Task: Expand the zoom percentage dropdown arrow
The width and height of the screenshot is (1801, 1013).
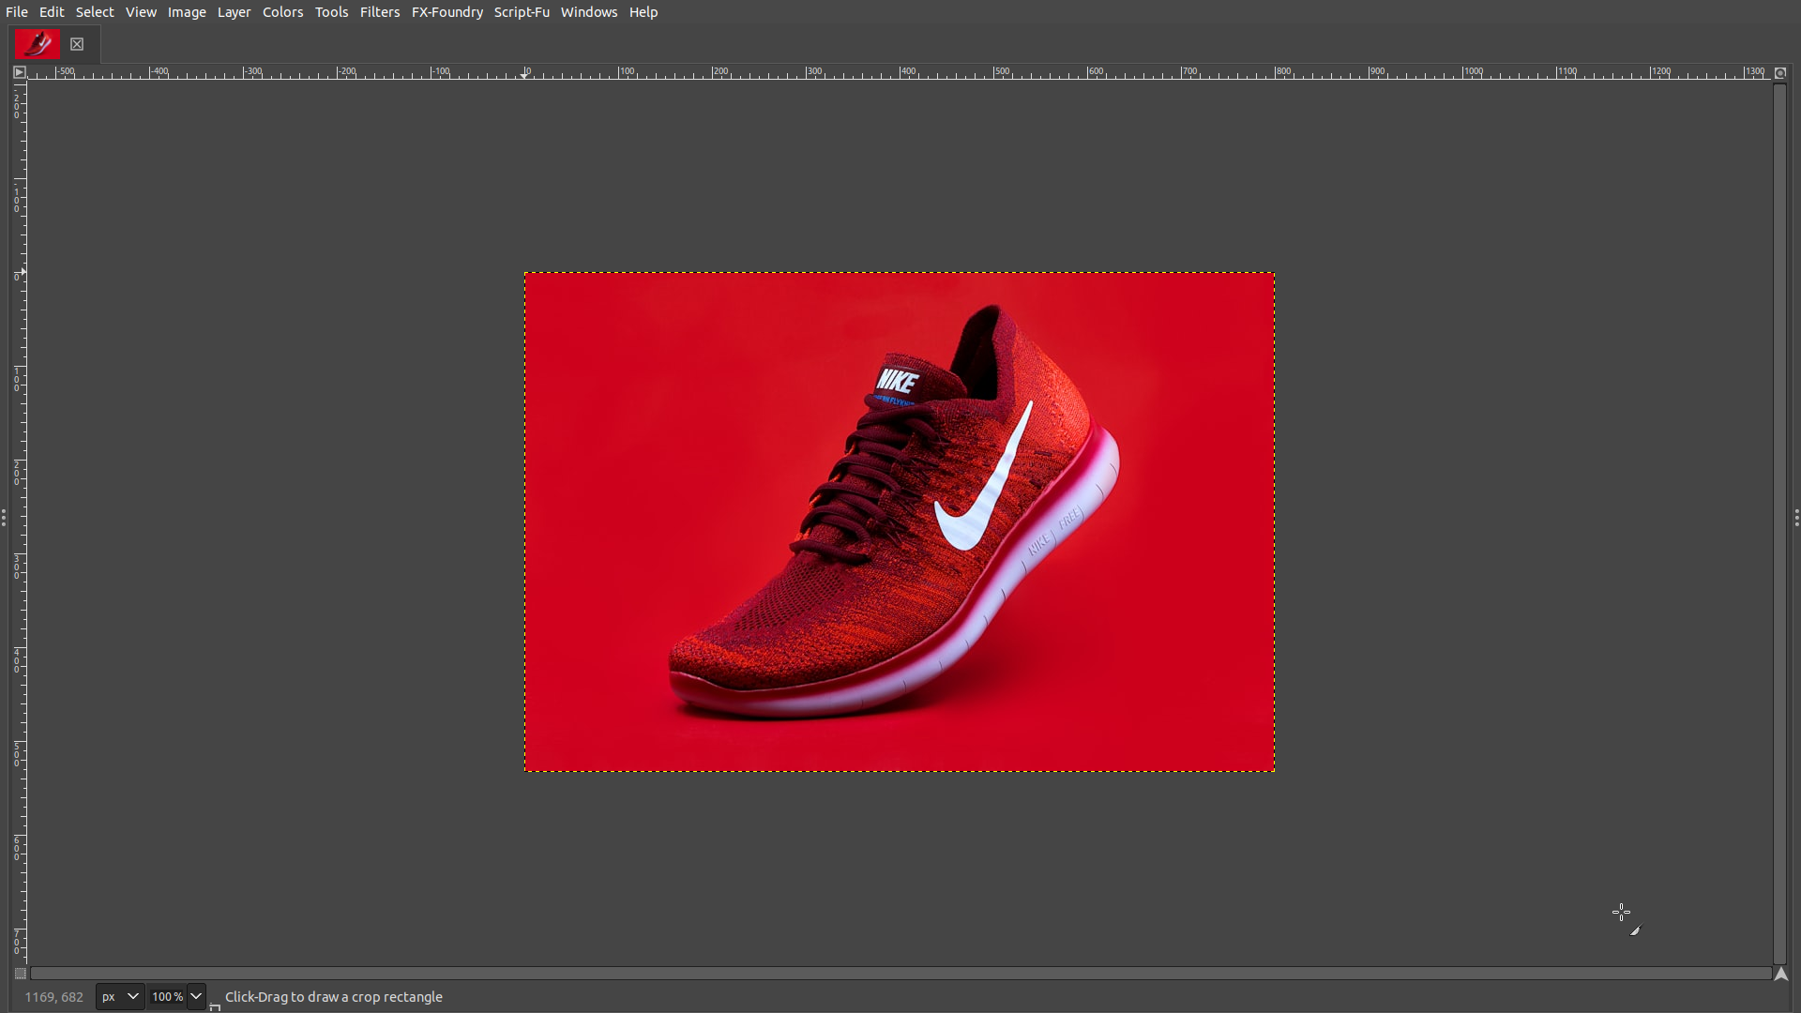Action: tap(196, 997)
